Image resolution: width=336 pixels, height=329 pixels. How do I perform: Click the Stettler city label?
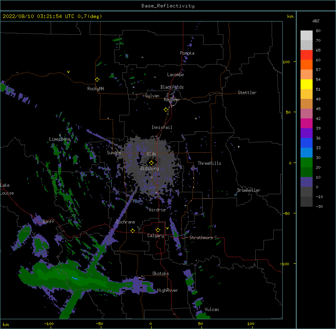point(247,93)
